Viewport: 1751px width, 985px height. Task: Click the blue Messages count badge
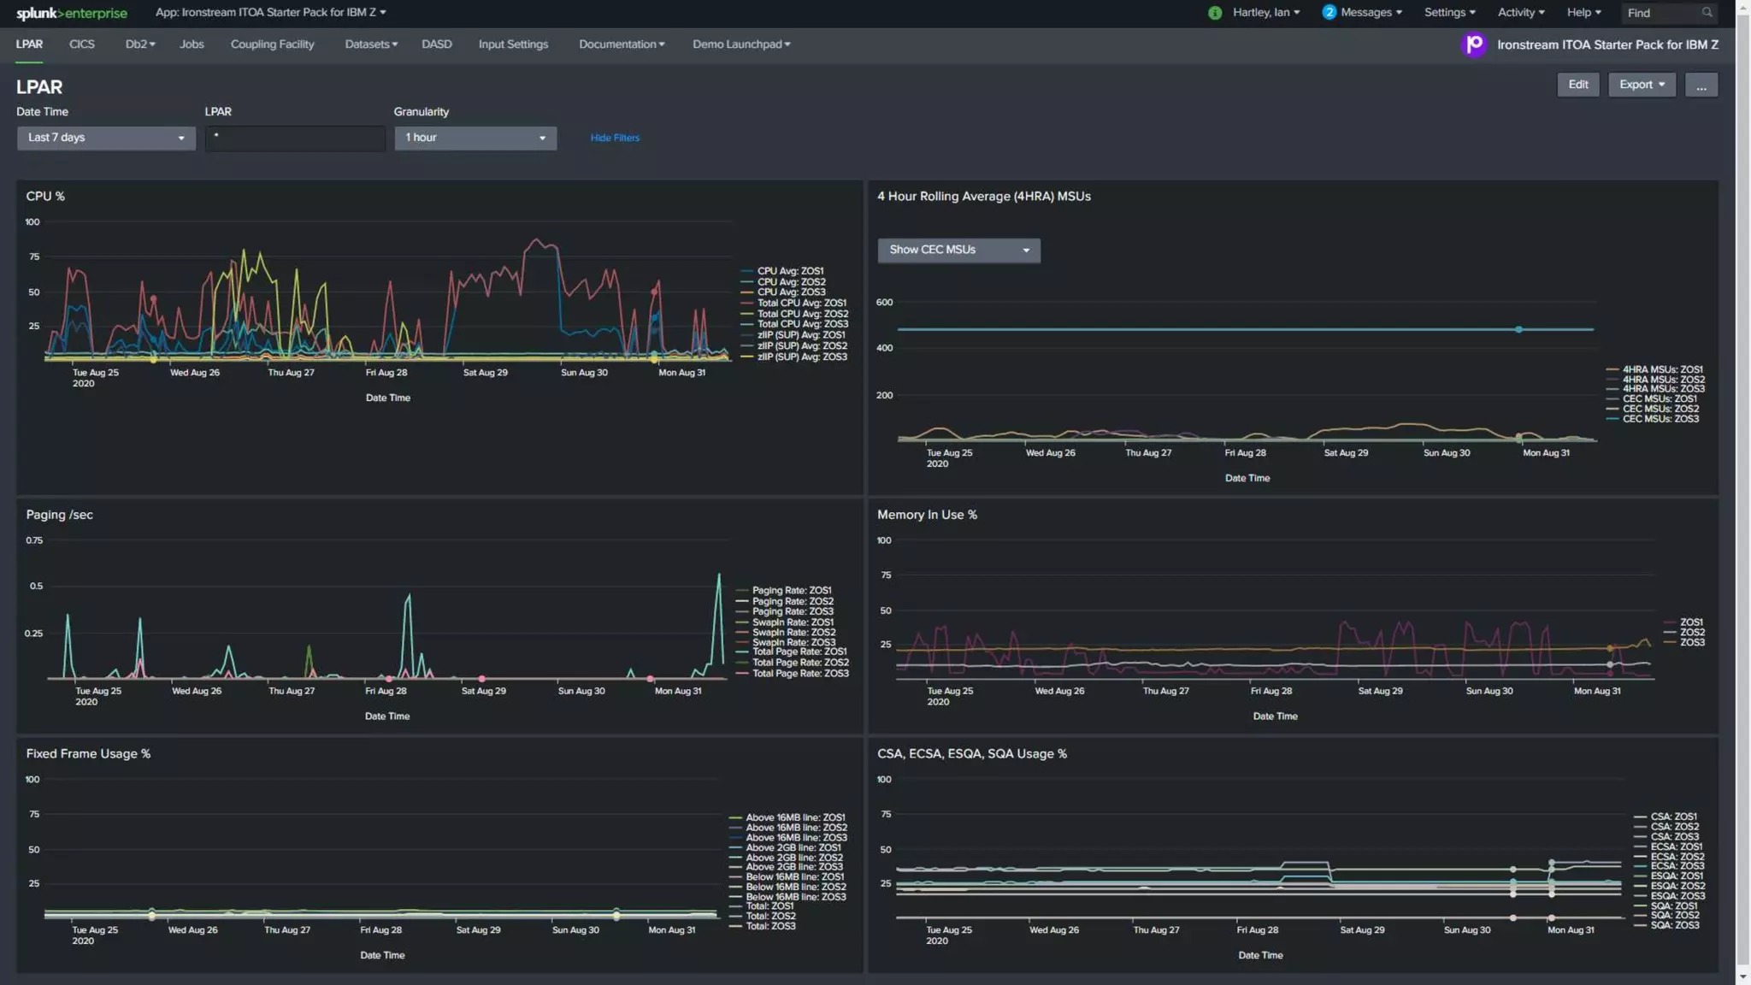click(1329, 13)
